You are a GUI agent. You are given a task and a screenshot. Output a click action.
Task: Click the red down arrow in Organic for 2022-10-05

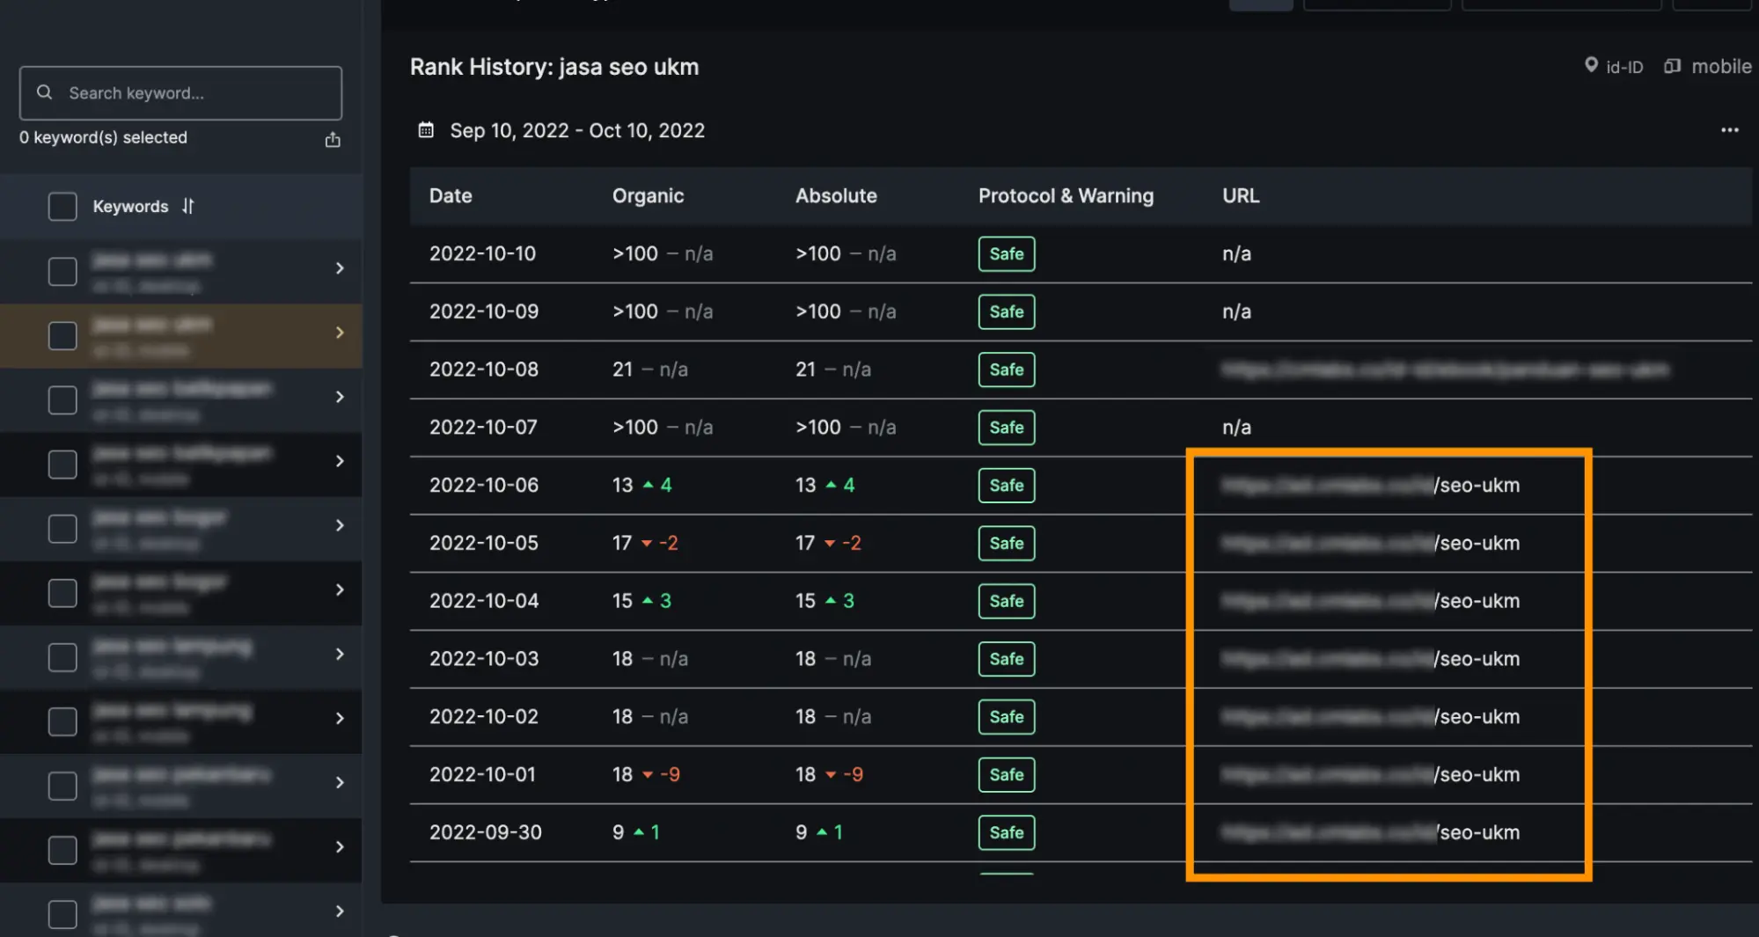(x=647, y=544)
